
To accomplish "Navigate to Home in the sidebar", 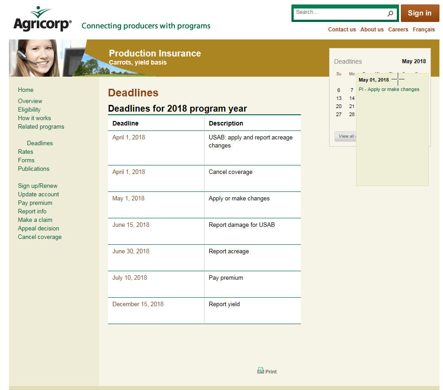I will (x=26, y=90).
